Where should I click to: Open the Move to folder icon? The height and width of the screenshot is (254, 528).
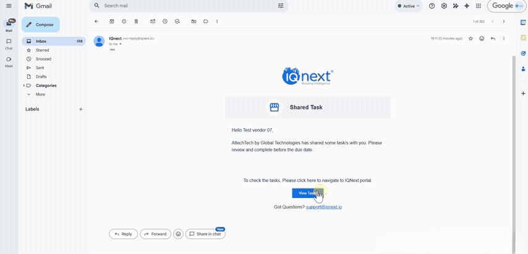click(x=194, y=21)
